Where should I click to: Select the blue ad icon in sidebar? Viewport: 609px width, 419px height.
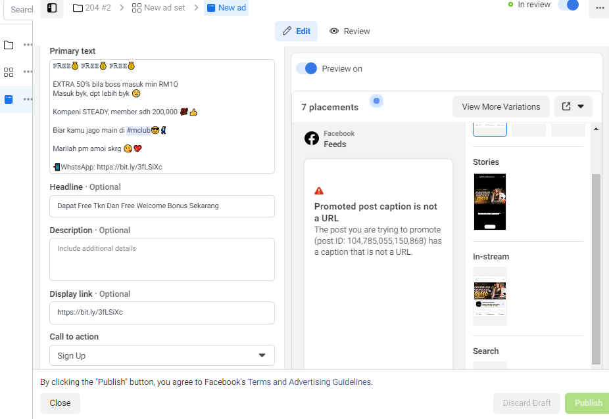[9, 99]
